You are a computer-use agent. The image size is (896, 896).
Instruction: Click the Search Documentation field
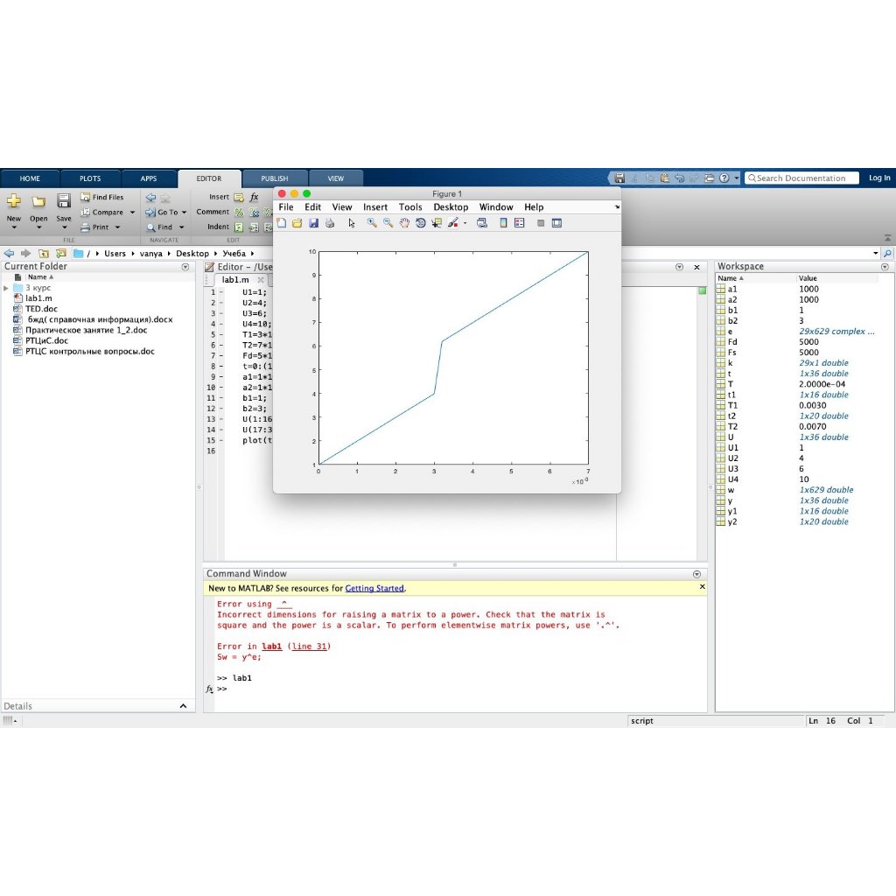coord(801,178)
